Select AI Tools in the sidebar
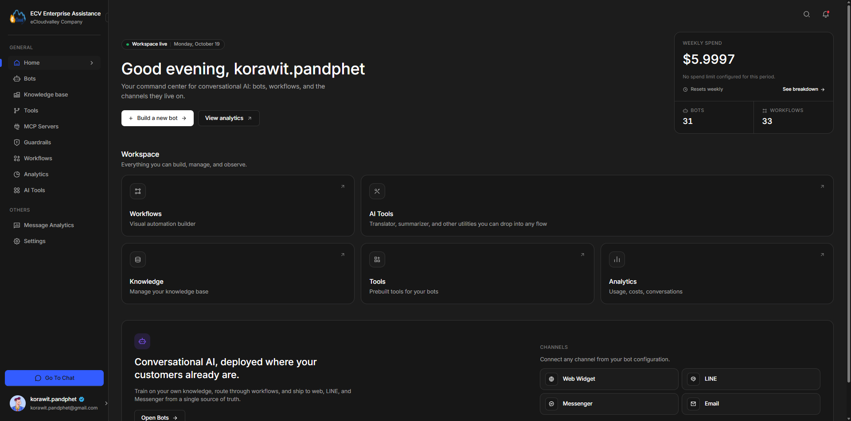 tap(54, 190)
